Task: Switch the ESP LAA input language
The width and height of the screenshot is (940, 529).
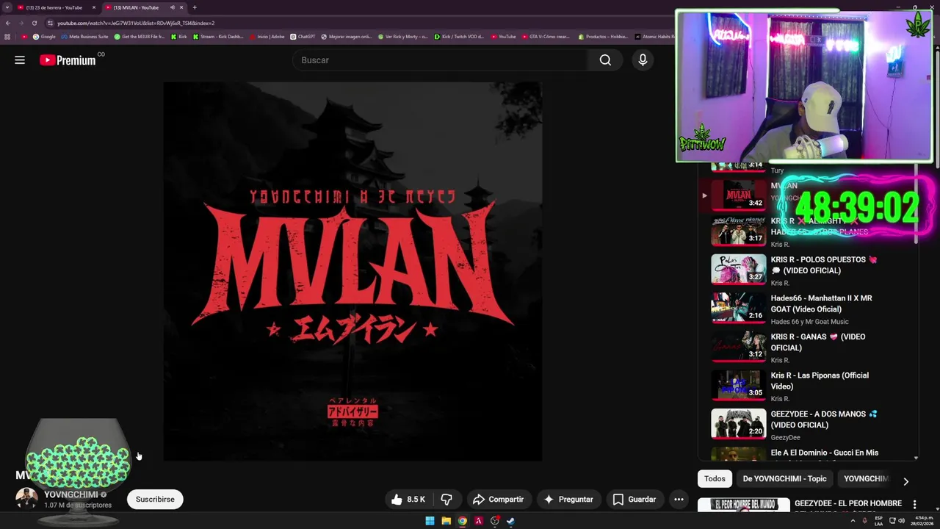Action: pyautogui.click(x=878, y=521)
